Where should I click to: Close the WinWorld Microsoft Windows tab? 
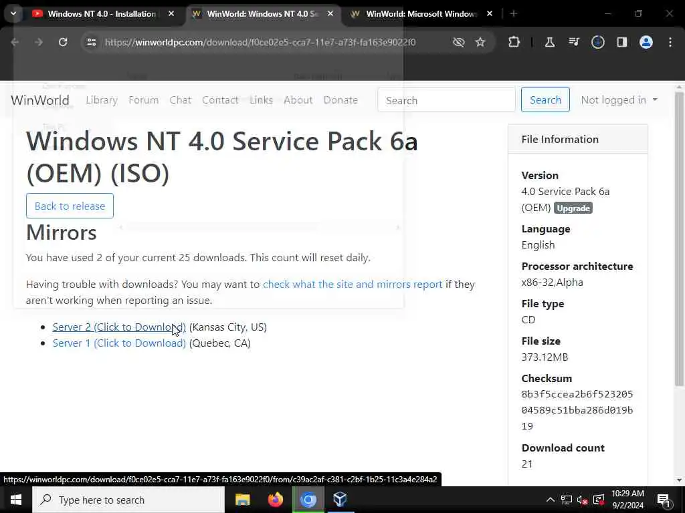click(490, 13)
